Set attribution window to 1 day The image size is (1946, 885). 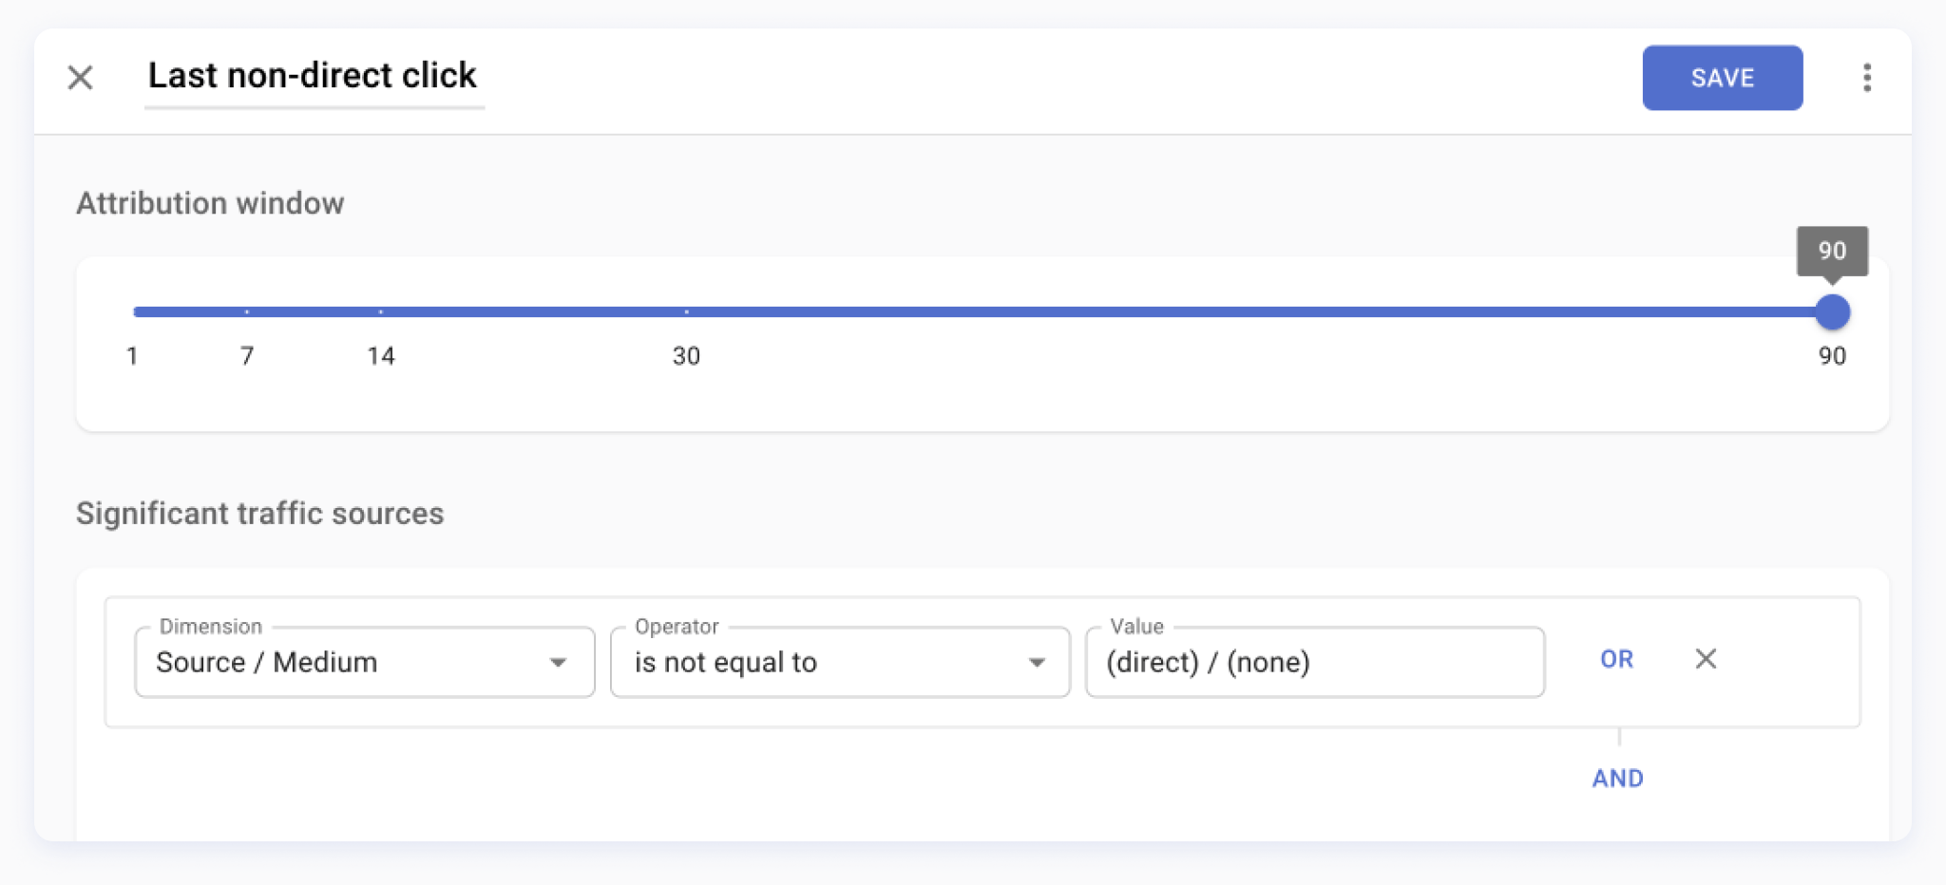point(135,311)
